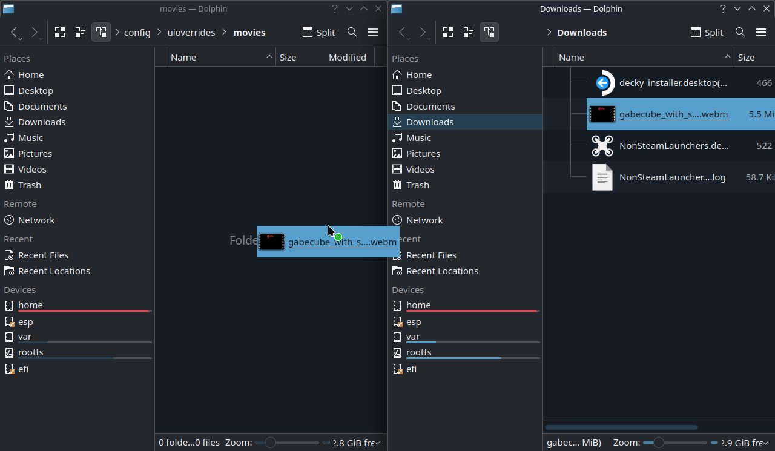
Task: Open the hamburger menu in the Downloads window
Action: tap(762, 32)
